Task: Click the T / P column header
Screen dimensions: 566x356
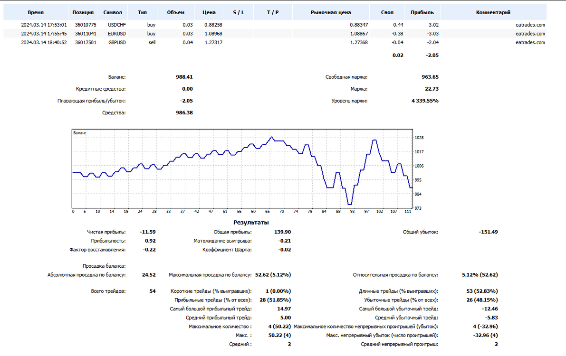Action: [273, 12]
